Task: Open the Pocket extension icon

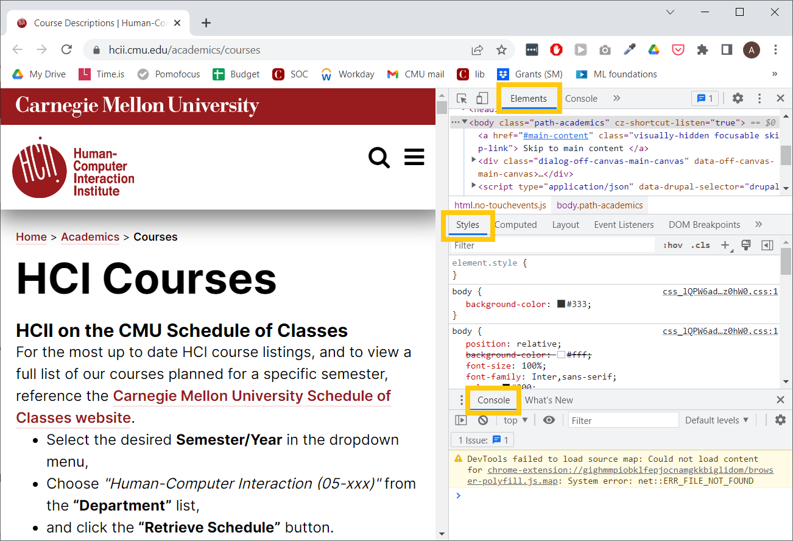Action: point(678,50)
